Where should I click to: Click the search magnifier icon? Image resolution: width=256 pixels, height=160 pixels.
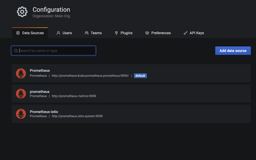coord(16,51)
